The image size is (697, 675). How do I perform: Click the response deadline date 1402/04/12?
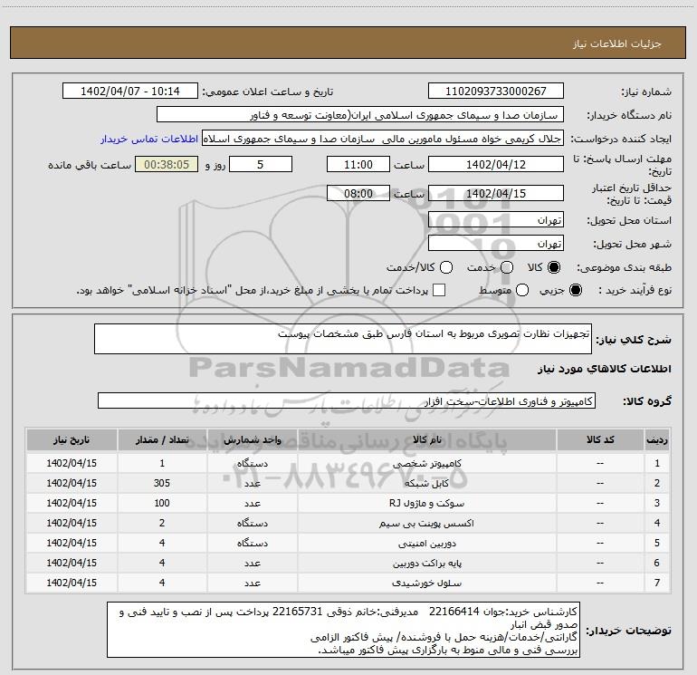[496, 165]
